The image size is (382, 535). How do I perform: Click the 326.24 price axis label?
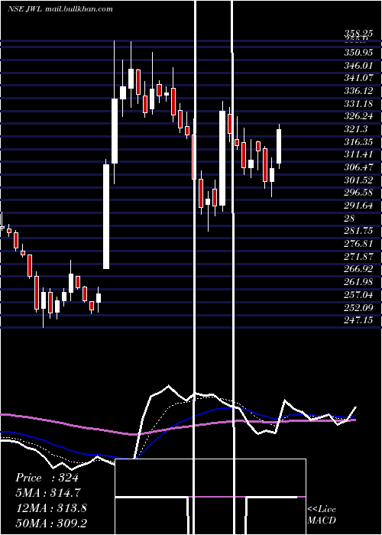pyautogui.click(x=358, y=116)
